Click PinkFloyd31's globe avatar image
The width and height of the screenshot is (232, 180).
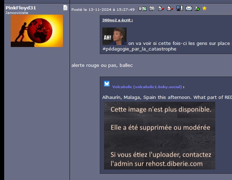tap(37, 31)
